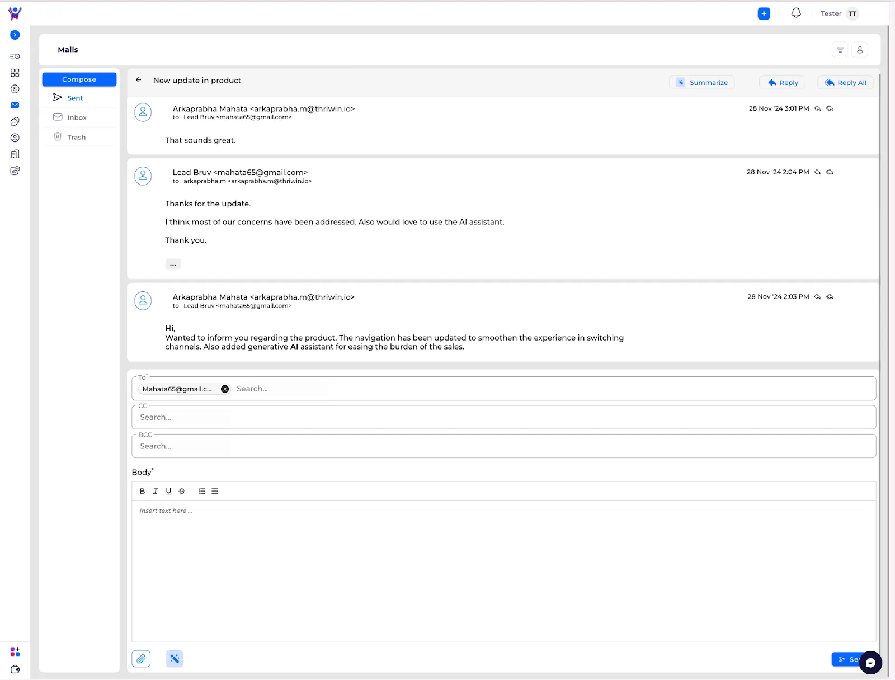Open the deals dollar icon in sidebar
This screenshot has height=680, width=895.
(x=15, y=89)
